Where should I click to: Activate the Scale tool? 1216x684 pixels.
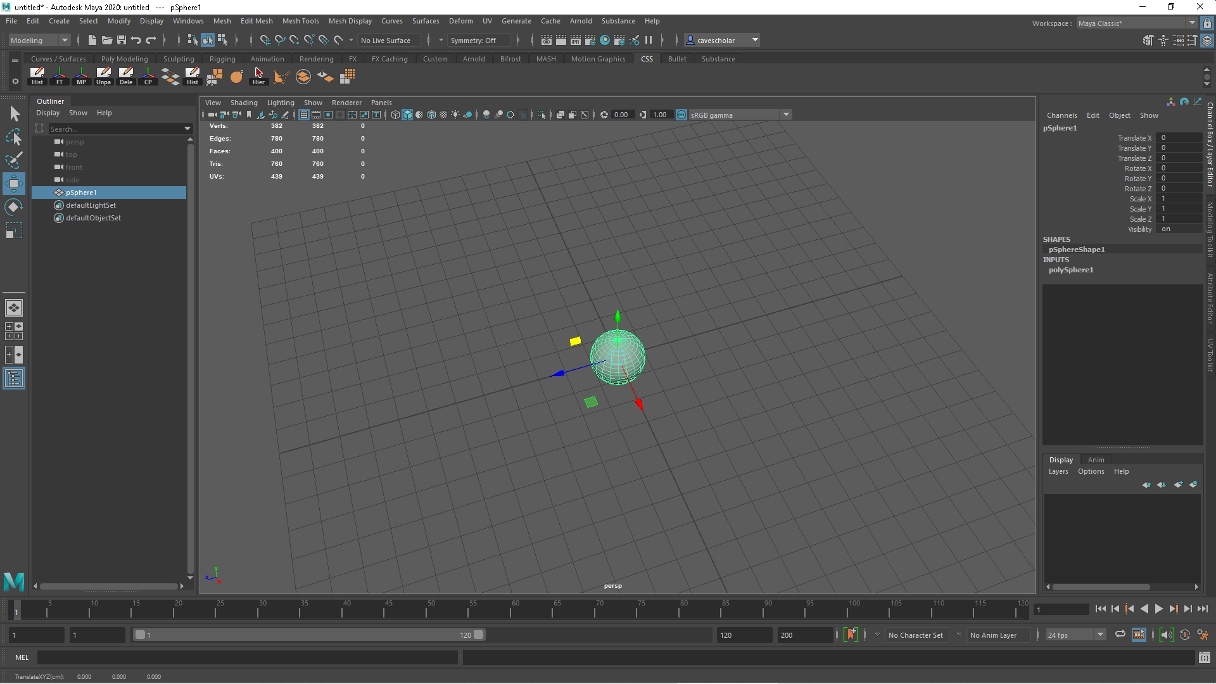tap(14, 230)
